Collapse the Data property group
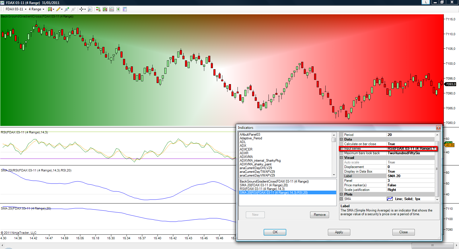The height and width of the screenshot is (249, 459). pyautogui.click(x=341, y=139)
